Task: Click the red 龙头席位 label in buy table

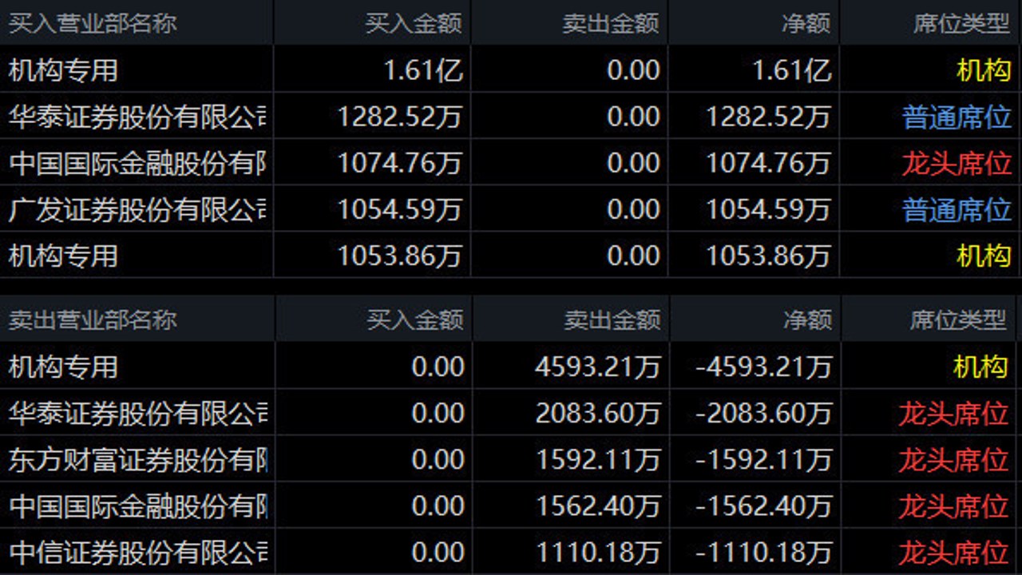Action: pos(957,163)
